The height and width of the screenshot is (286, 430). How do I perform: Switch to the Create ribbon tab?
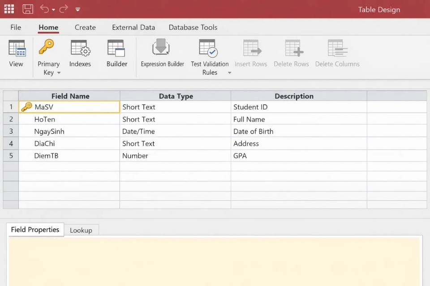(x=85, y=27)
